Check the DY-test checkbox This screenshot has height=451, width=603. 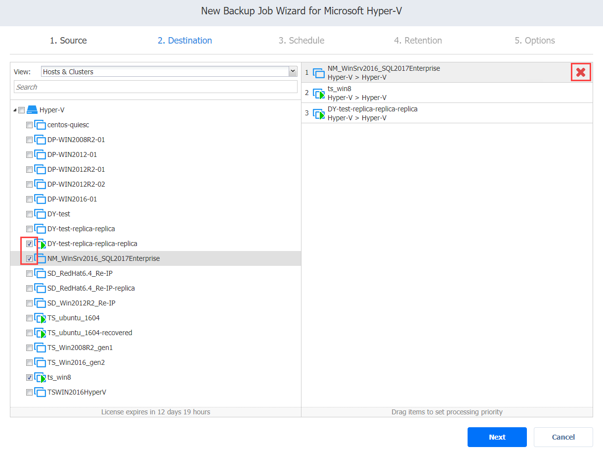29,214
